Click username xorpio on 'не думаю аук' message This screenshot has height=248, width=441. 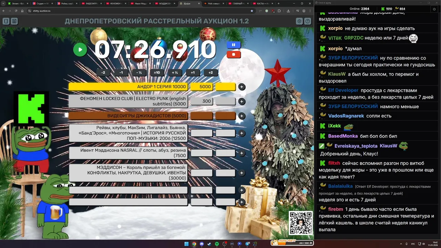pos(335,28)
